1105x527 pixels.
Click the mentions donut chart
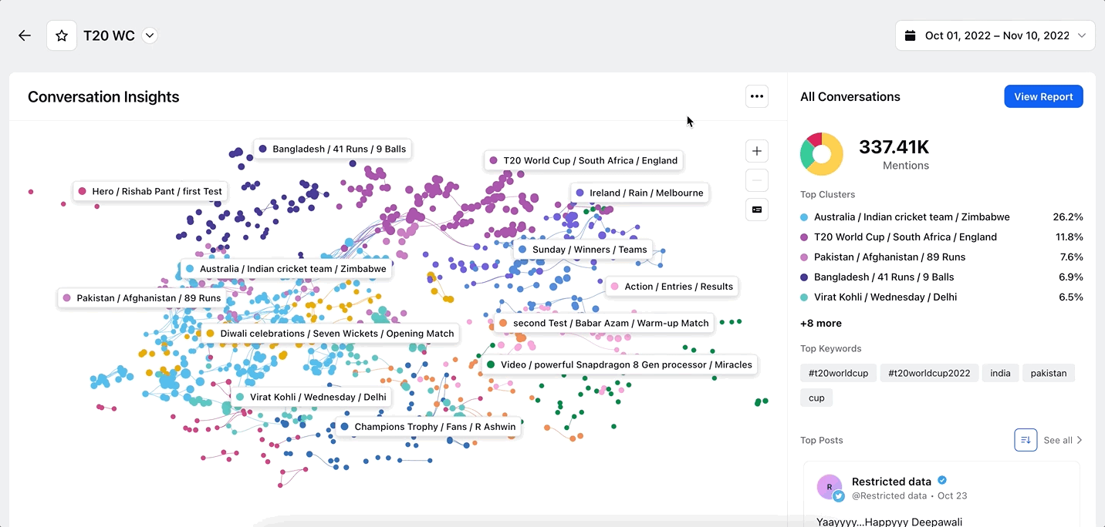point(822,154)
